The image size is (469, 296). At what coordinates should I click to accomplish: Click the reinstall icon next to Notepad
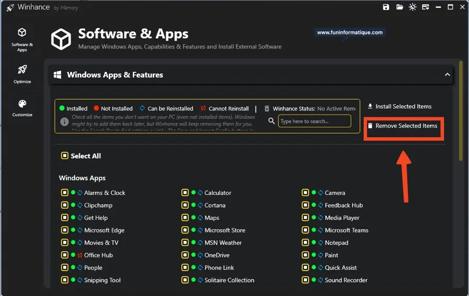[x=320, y=242]
